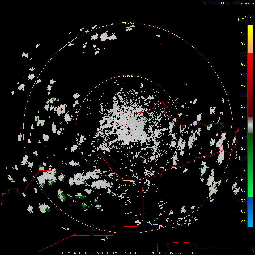255x255 pixels.
Task: Click the -90 value on velocity scale
Action: [242, 222]
